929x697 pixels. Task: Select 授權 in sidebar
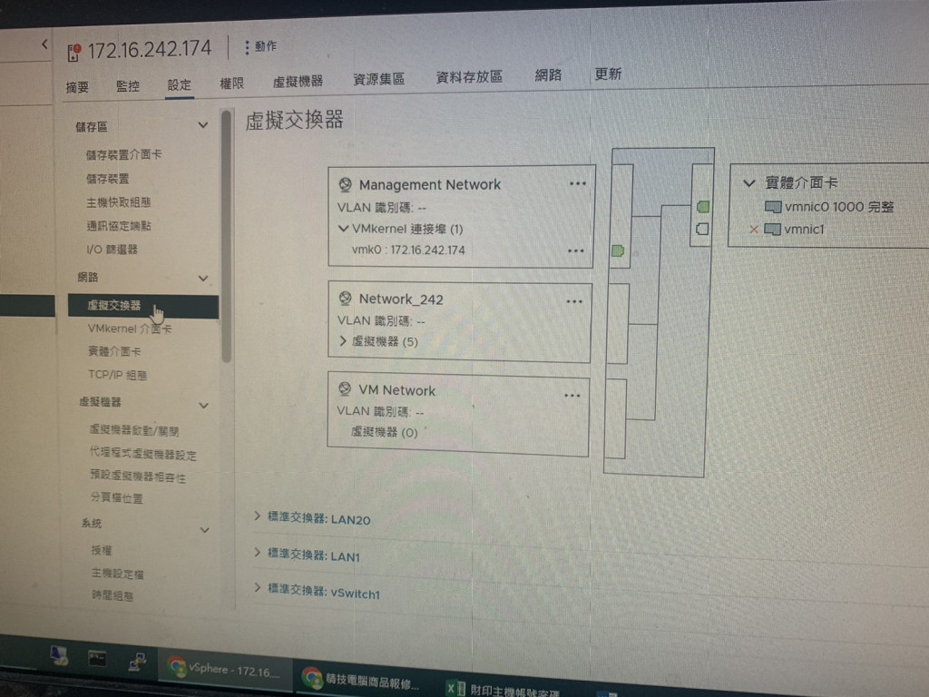pyautogui.click(x=102, y=550)
